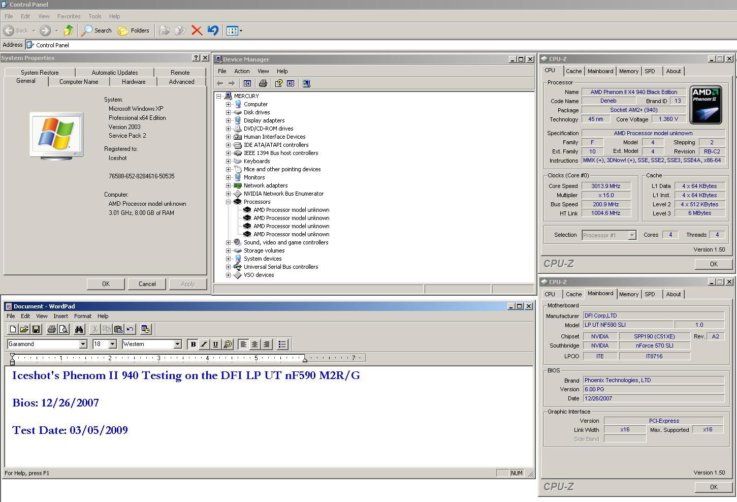Toggle Bold formatting in WordPad
The width and height of the screenshot is (737, 502).
tap(193, 344)
